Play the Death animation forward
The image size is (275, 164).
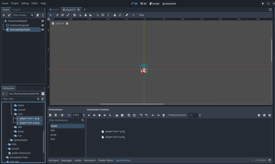[x=110, y=115]
